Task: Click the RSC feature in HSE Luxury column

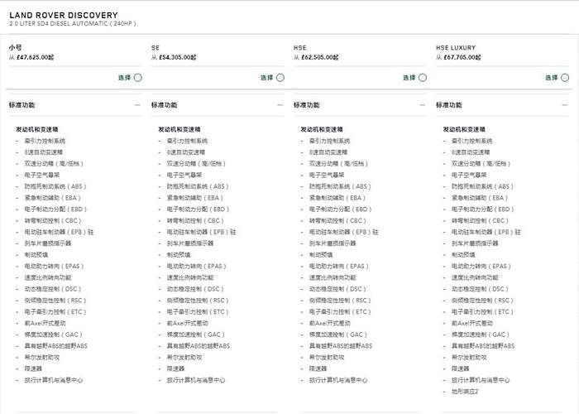Action: [x=482, y=301]
